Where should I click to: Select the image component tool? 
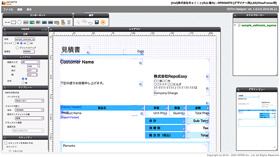(32, 23)
